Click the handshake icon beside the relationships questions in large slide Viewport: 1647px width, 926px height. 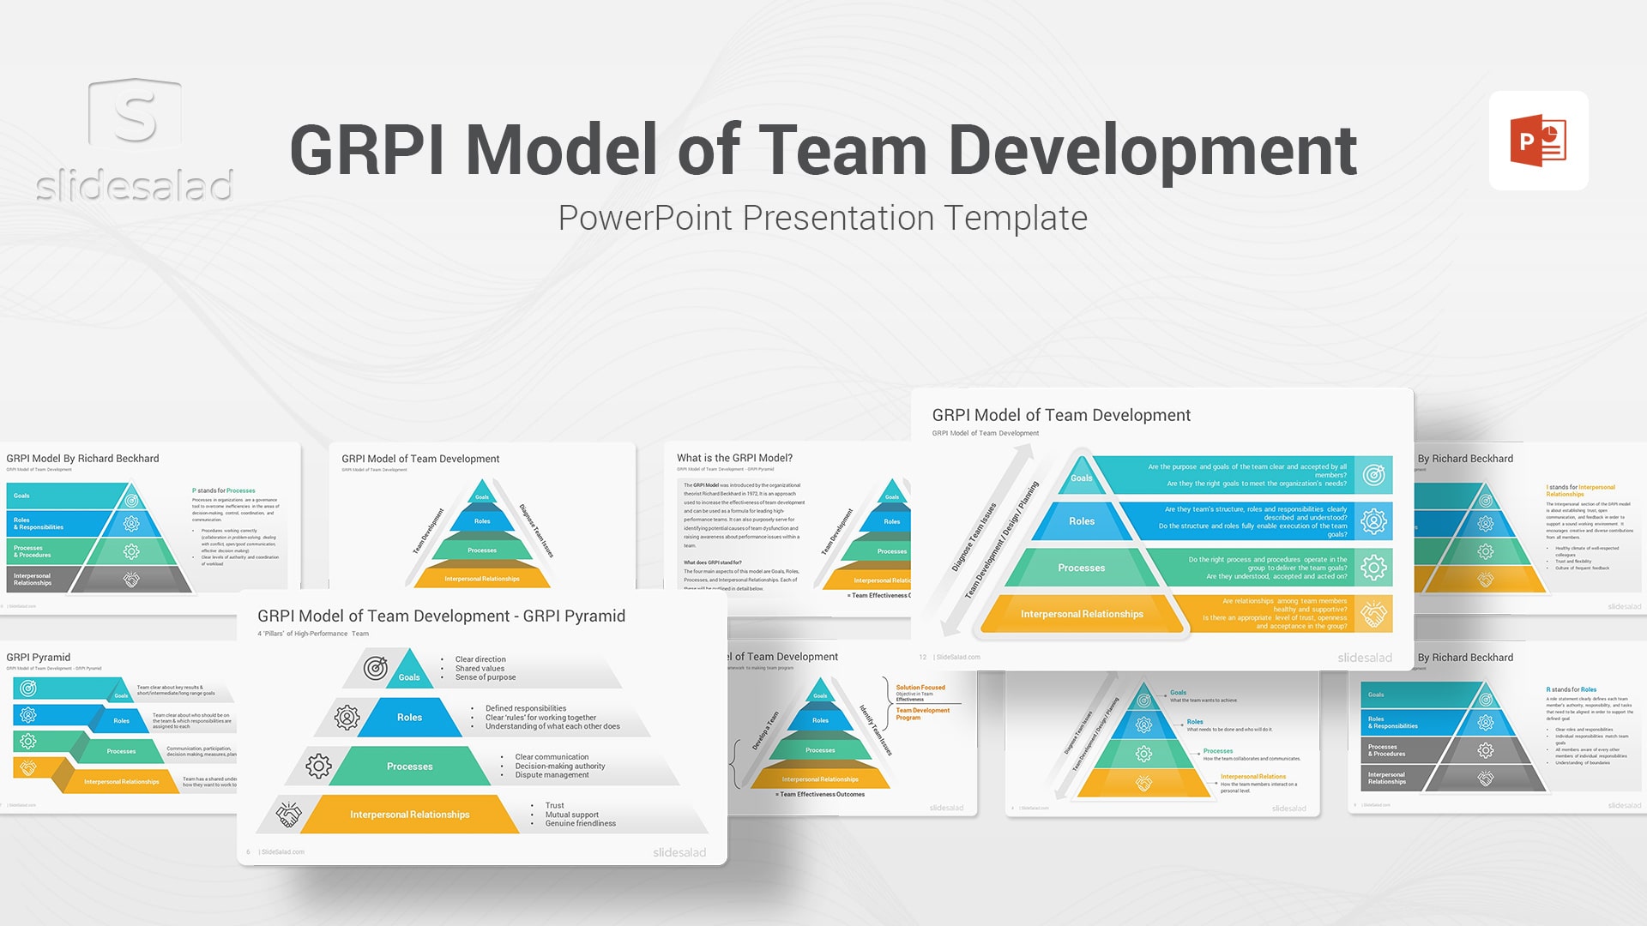1373,614
